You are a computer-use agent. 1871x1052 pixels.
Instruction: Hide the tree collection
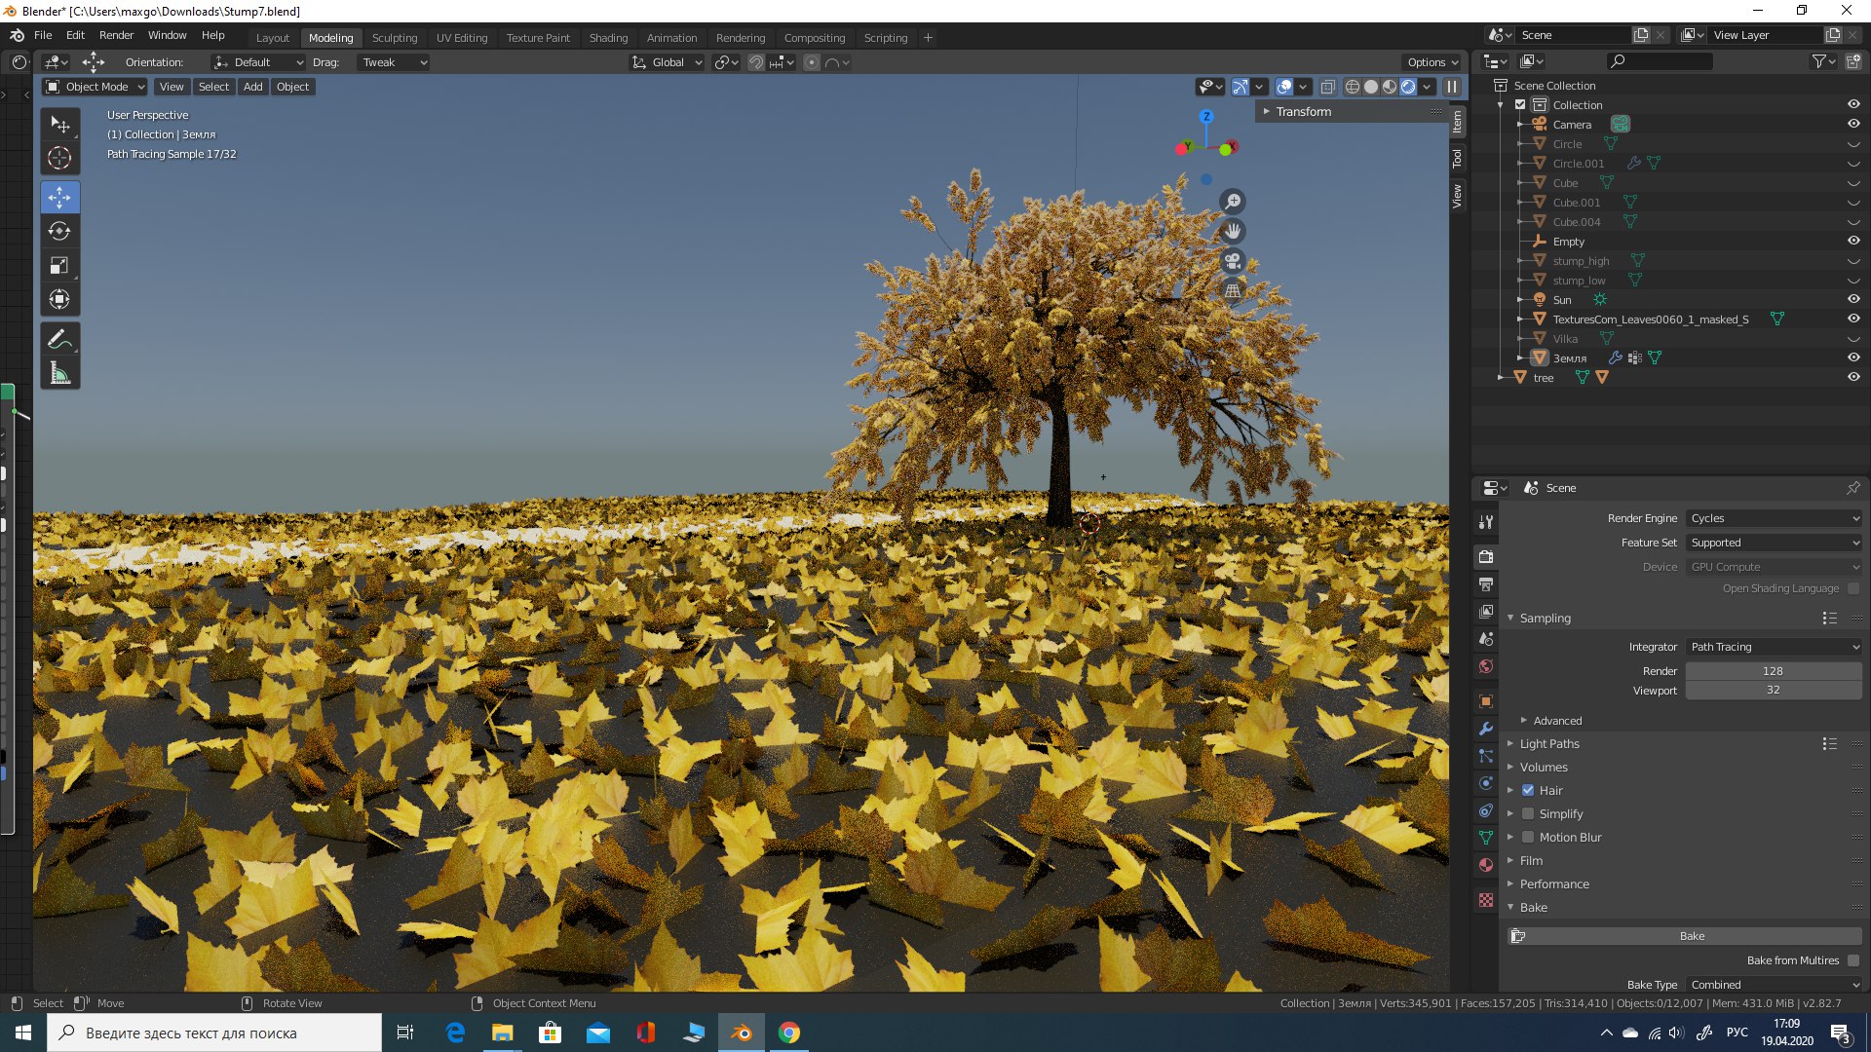click(1853, 377)
